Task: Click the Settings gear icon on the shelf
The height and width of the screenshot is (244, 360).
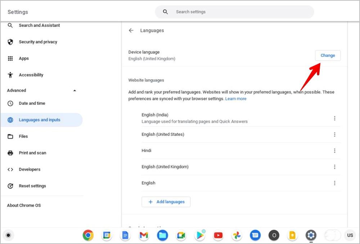Action: pos(311,235)
